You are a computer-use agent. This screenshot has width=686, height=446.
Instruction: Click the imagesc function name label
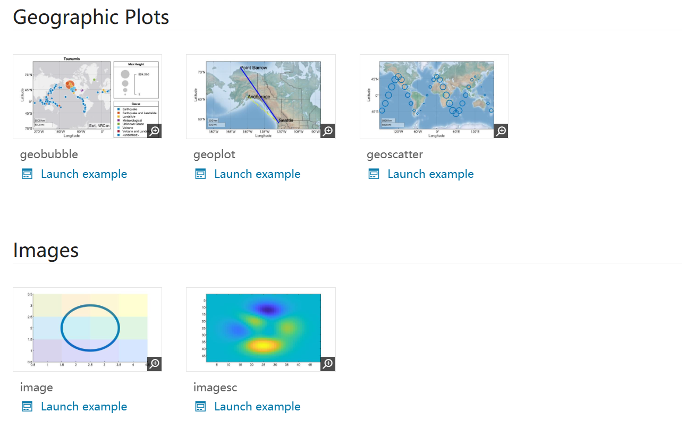(x=215, y=388)
